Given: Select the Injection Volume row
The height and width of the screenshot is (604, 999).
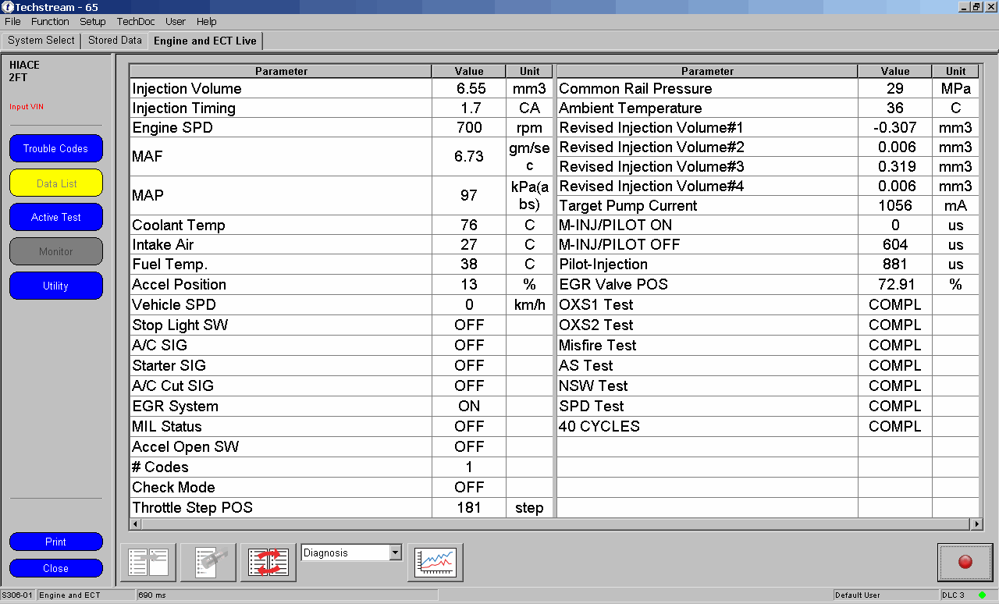Looking at the screenshot, I should [341, 88].
